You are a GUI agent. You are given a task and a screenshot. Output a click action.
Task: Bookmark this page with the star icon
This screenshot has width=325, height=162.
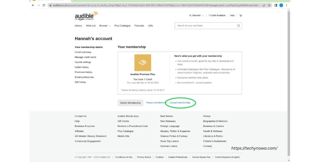coord(269,5)
